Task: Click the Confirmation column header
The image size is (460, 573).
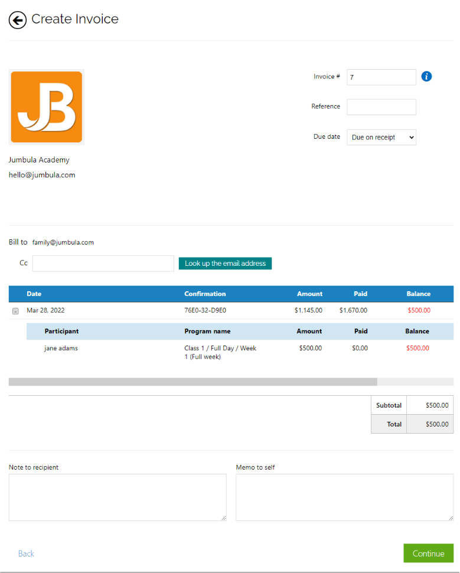Action: pyautogui.click(x=205, y=294)
